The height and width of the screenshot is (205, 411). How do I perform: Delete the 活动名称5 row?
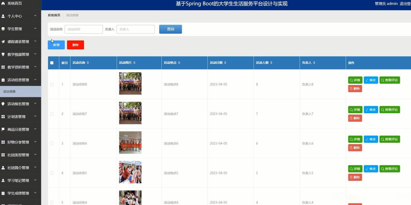tap(355, 177)
